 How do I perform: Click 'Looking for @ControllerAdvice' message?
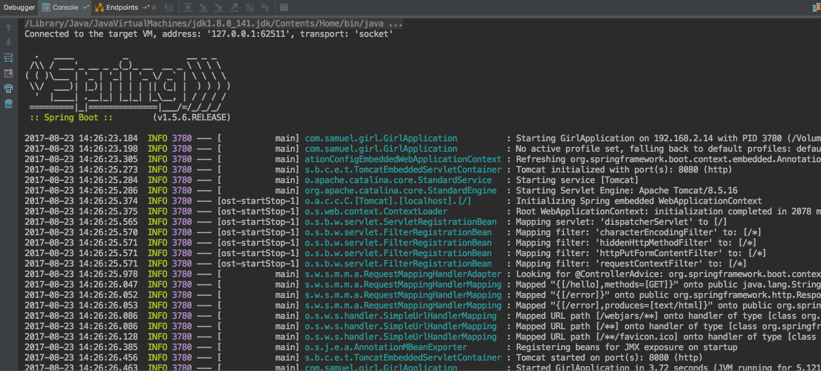click(x=668, y=274)
